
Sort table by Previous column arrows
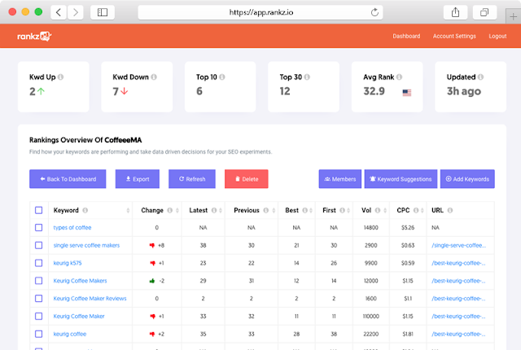274,210
